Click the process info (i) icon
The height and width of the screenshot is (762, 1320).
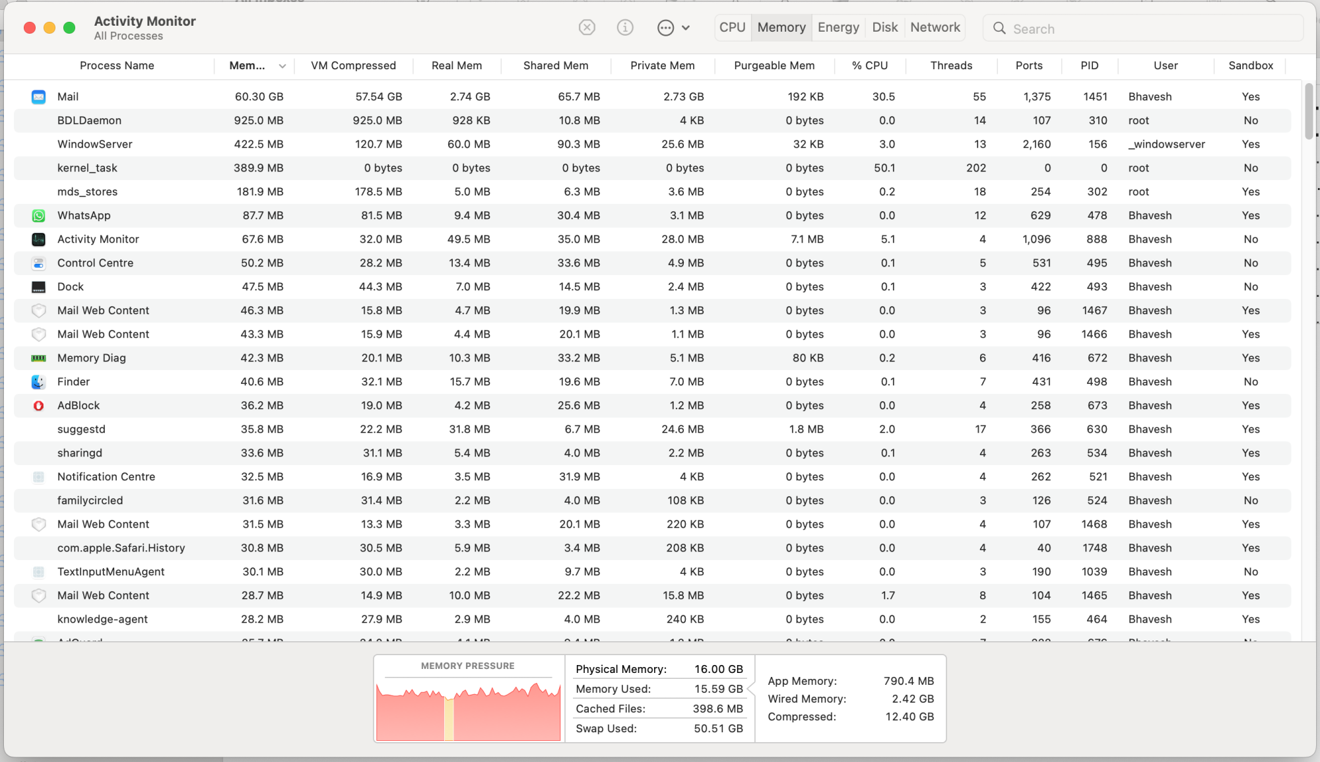[625, 28]
